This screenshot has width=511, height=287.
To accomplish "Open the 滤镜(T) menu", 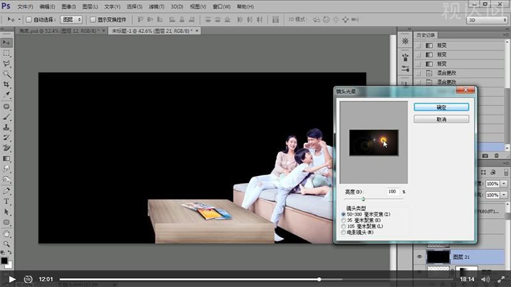I will 156,6.
